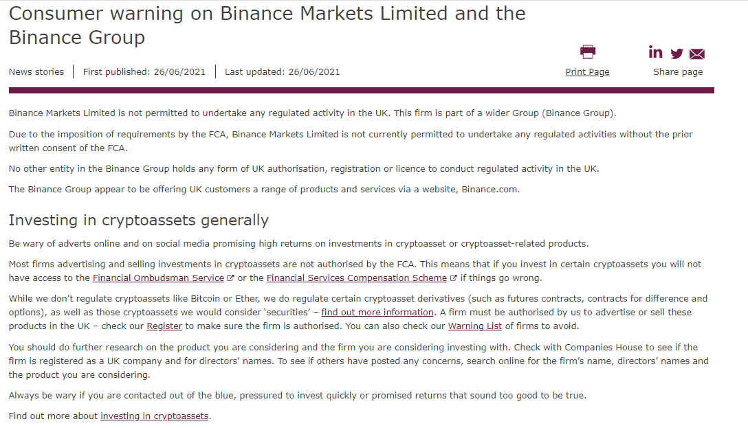748x428 pixels.
Task: Follow the 'find out more information' link
Action: tap(377, 312)
